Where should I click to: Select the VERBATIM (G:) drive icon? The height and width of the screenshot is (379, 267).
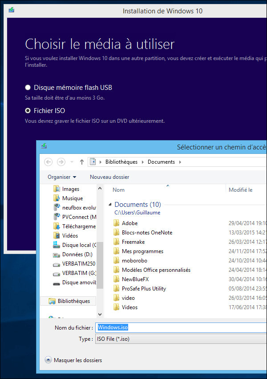point(56,273)
